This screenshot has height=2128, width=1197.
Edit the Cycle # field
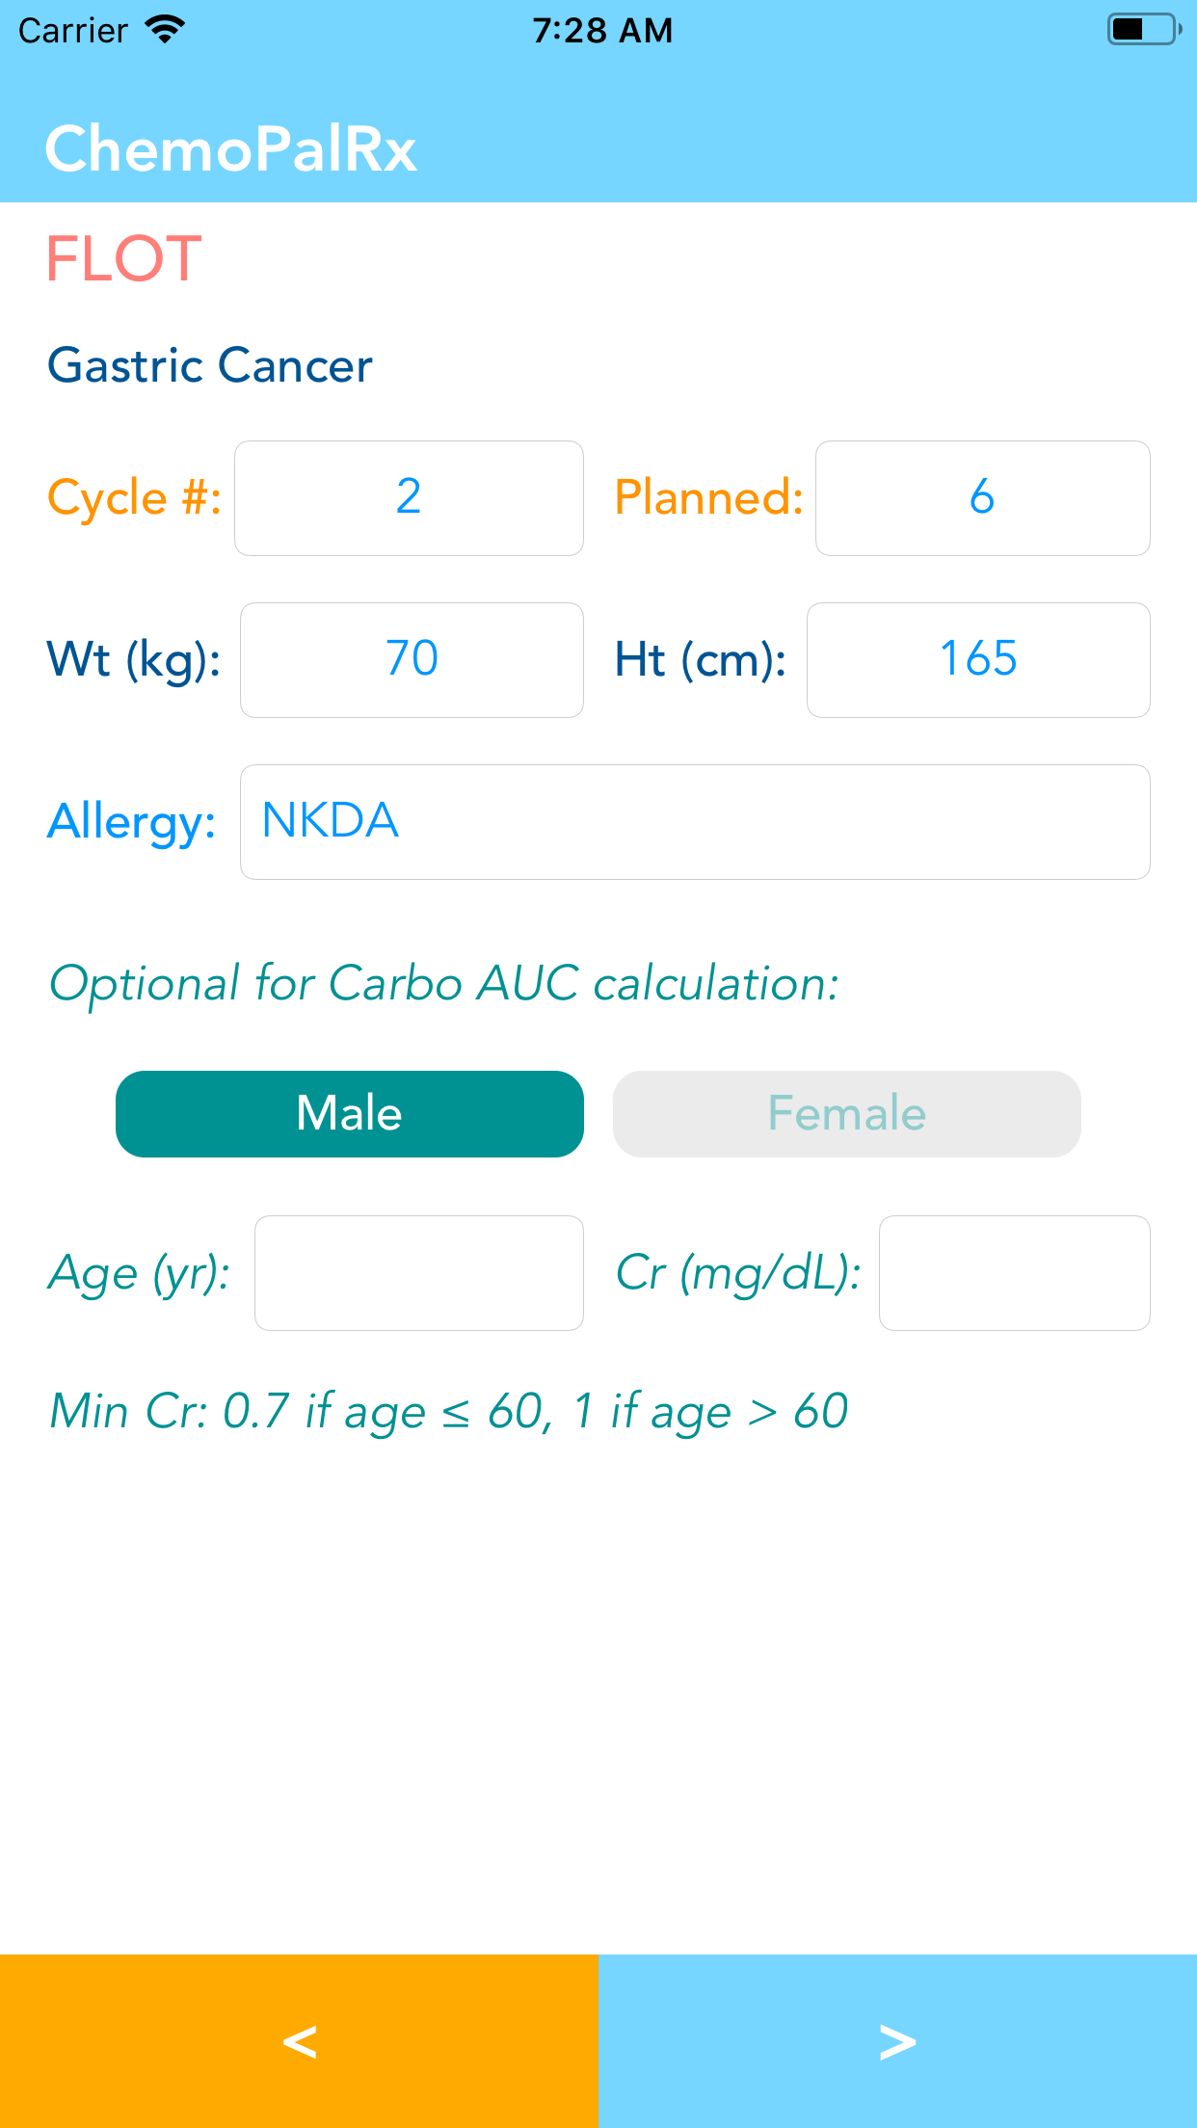409,498
